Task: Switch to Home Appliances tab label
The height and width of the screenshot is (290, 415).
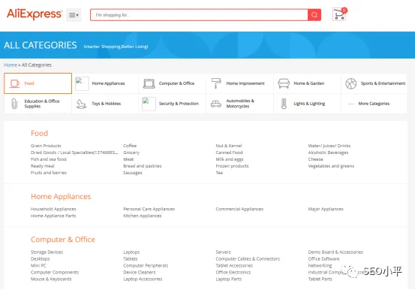Action: 108,83
